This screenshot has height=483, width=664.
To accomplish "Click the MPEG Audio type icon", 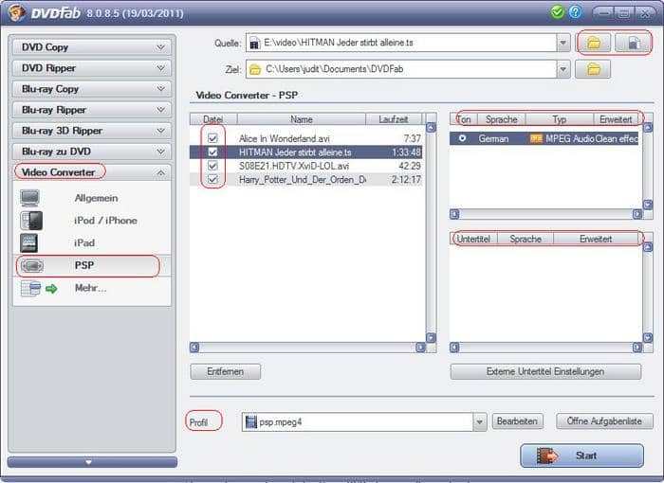I will click(536, 138).
